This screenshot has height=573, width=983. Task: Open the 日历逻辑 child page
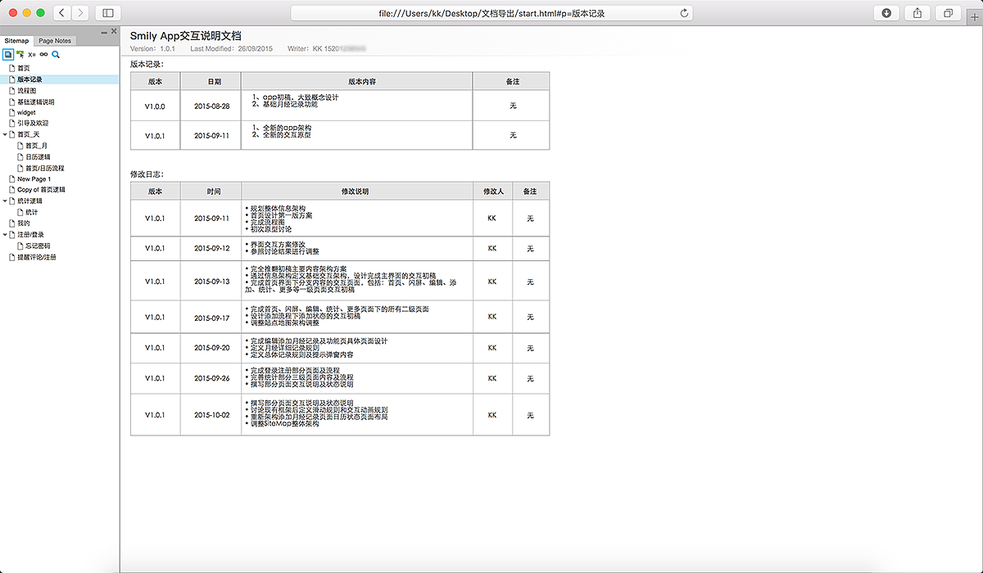click(38, 156)
